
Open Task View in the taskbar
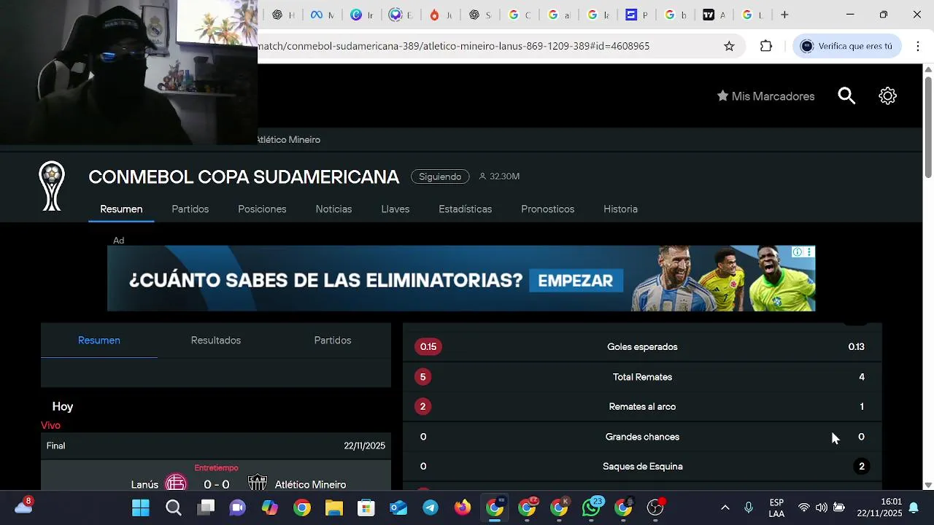point(207,507)
